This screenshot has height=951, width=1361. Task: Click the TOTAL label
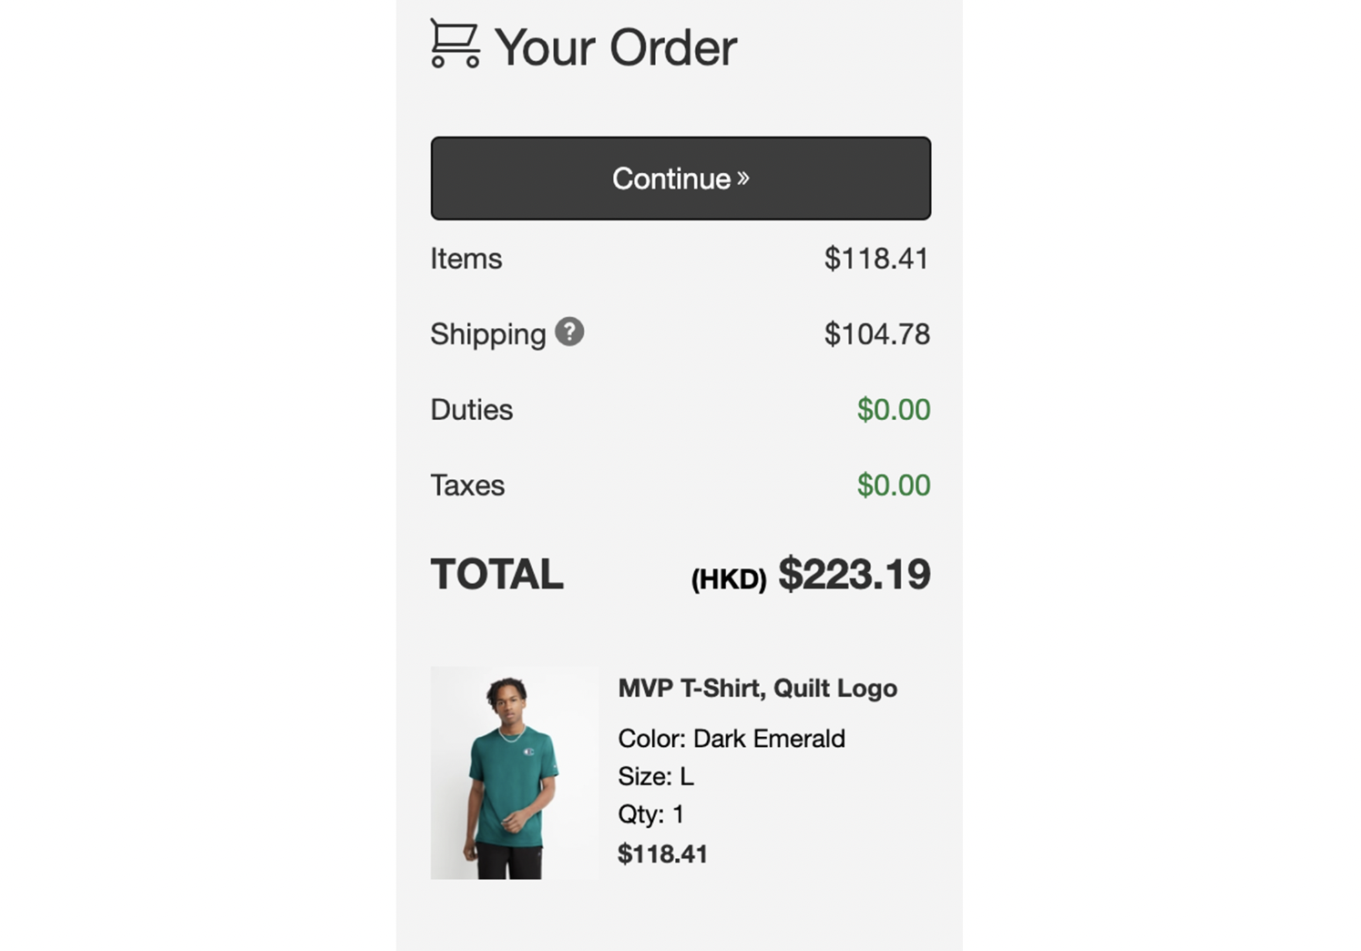[x=496, y=575]
